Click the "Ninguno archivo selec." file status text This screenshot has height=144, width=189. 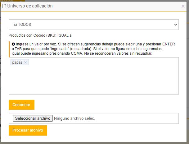tap(74, 118)
